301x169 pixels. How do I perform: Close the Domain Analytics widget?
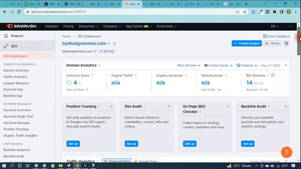(285, 65)
